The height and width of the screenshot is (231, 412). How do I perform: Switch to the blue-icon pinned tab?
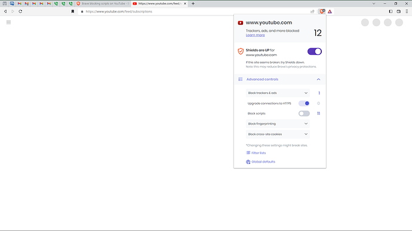12,4
